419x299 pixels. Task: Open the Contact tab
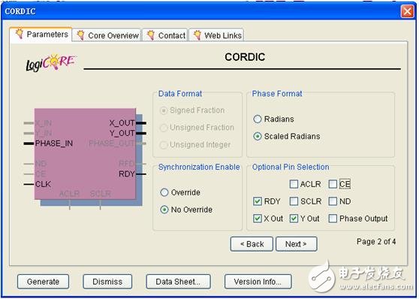pyautogui.click(x=165, y=35)
